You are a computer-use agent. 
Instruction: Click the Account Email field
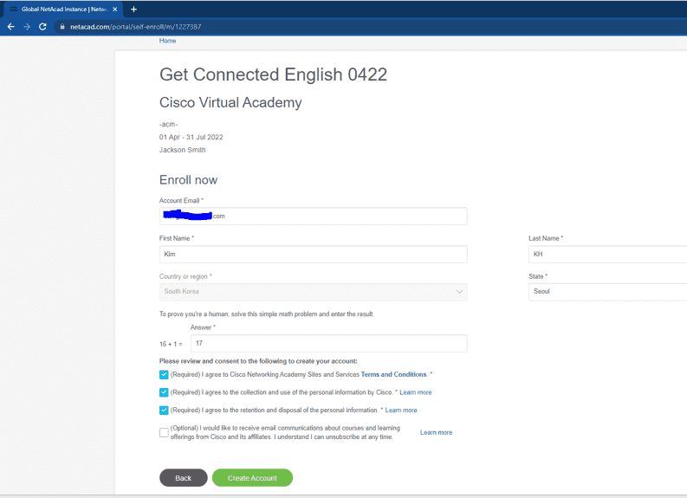pos(314,217)
